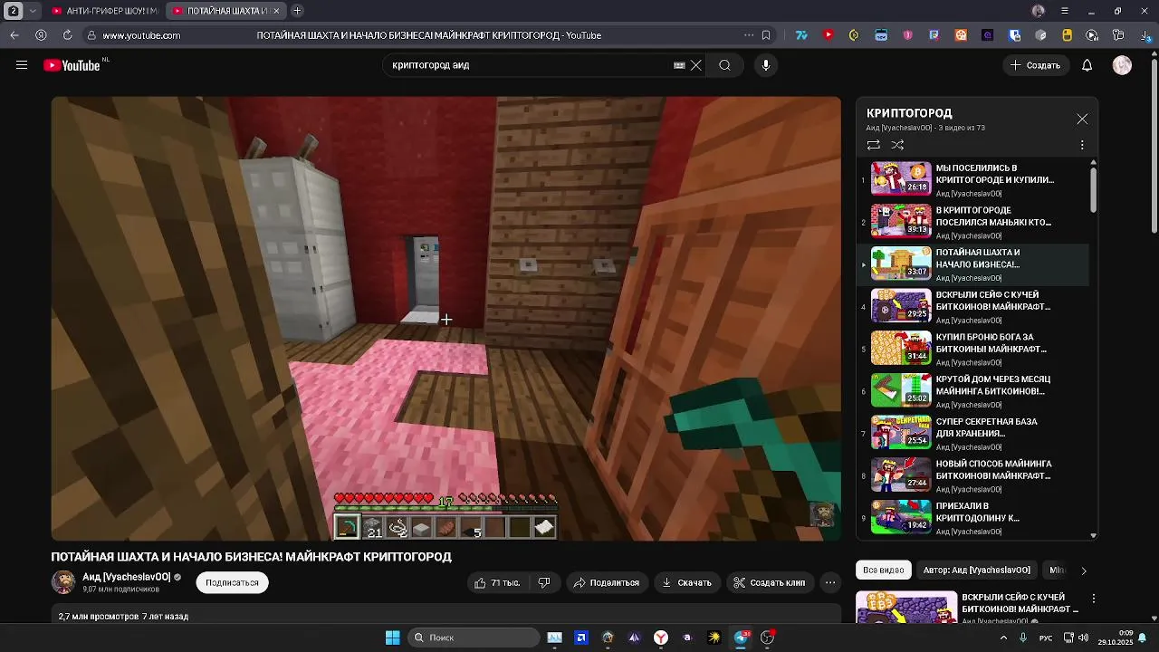The height and width of the screenshot is (652, 1159).
Task: Open the browser main menu icon
Action: [1065, 11]
